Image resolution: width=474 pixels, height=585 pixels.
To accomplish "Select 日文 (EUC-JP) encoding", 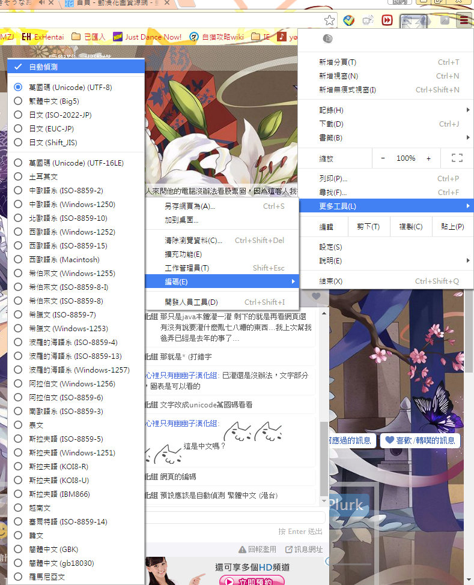I will pos(76,129).
